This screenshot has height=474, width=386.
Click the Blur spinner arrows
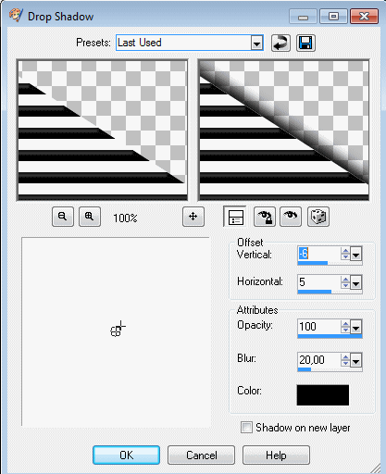tap(345, 360)
